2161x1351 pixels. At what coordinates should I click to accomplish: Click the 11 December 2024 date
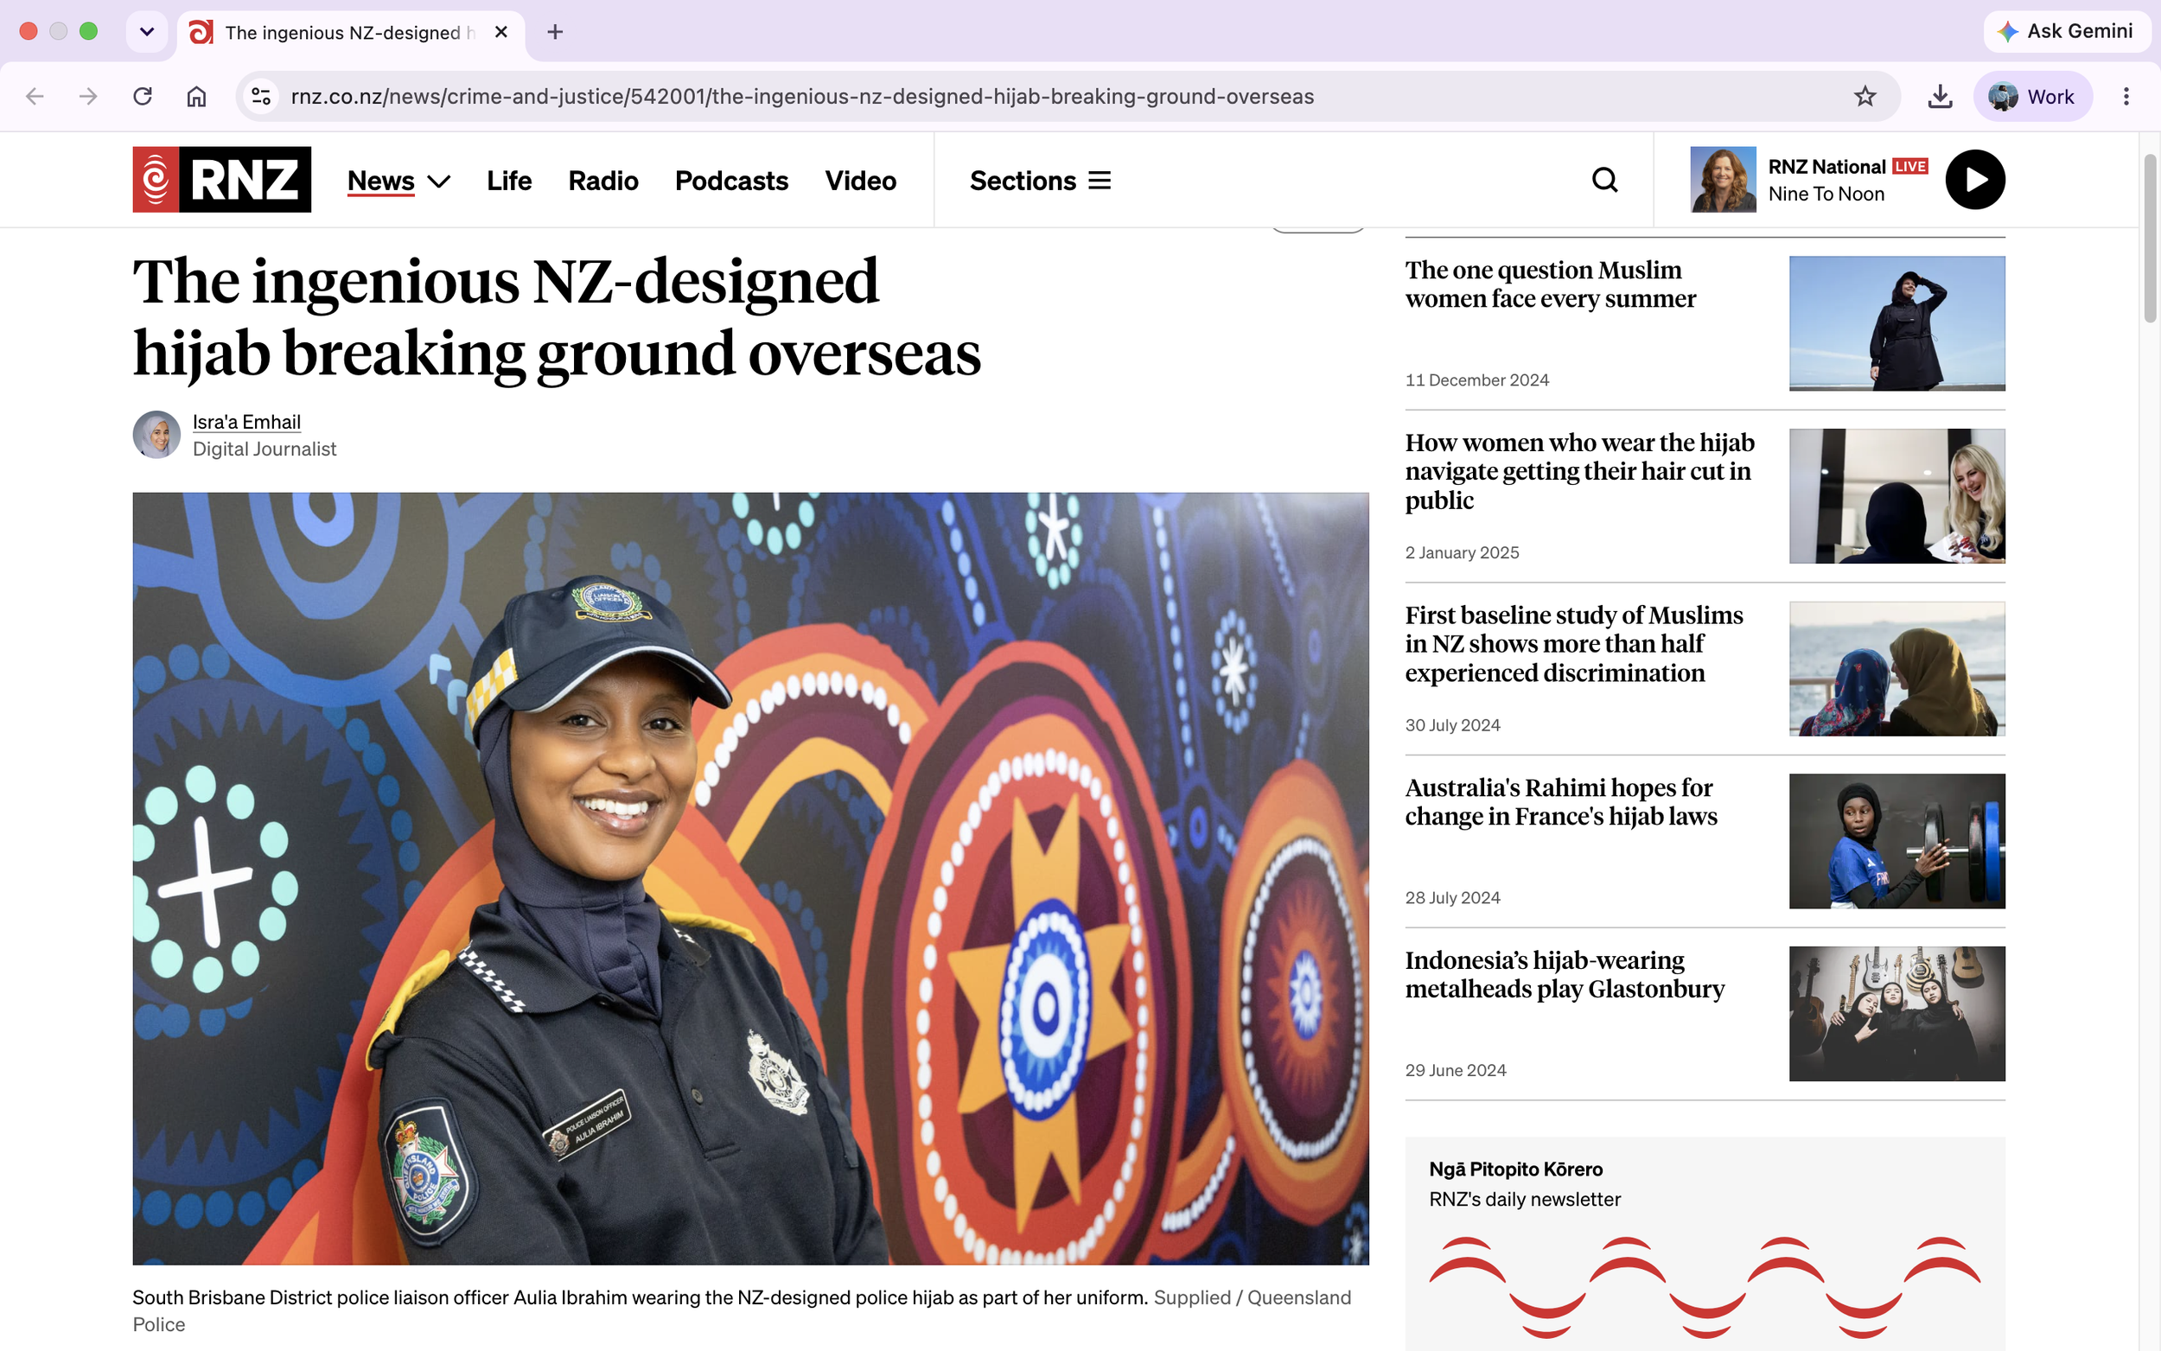pos(1476,379)
